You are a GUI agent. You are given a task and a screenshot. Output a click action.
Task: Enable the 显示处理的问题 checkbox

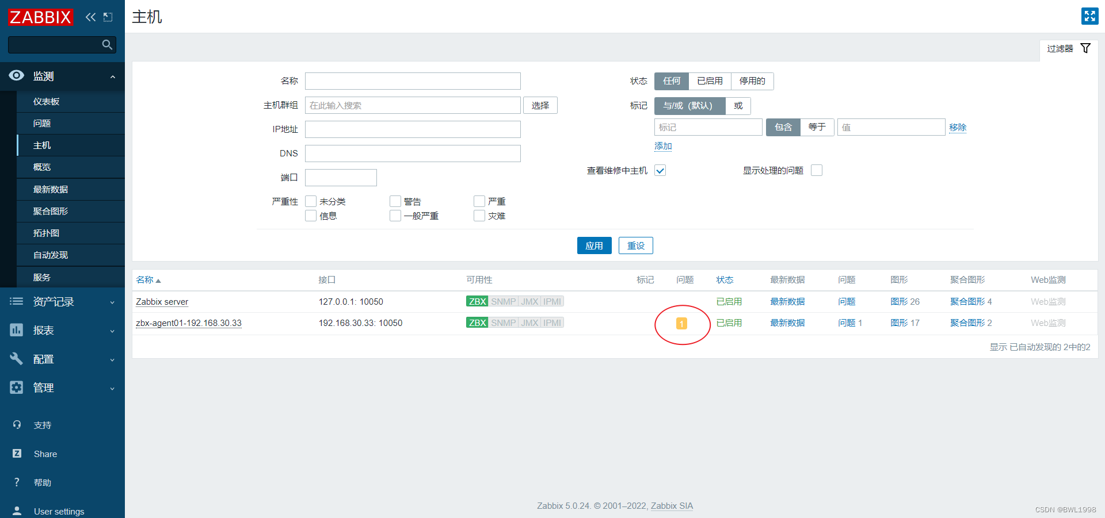[x=817, y=170]
